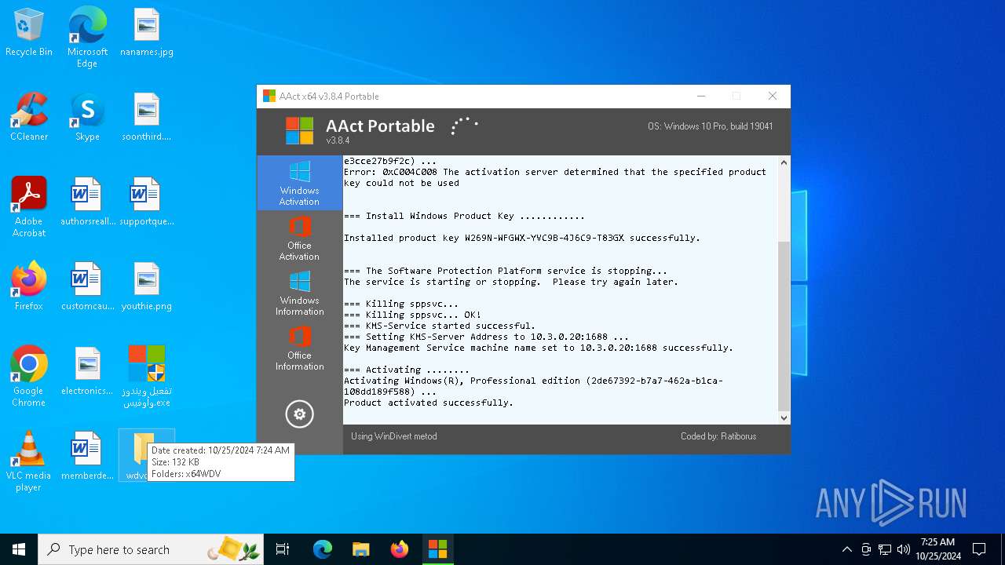Open Windows Information in AAct sidebar
Image resolution: width=1005 pixels, height=565 pixels.
(299, 293)
